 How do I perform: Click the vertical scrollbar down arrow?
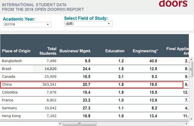191,119
